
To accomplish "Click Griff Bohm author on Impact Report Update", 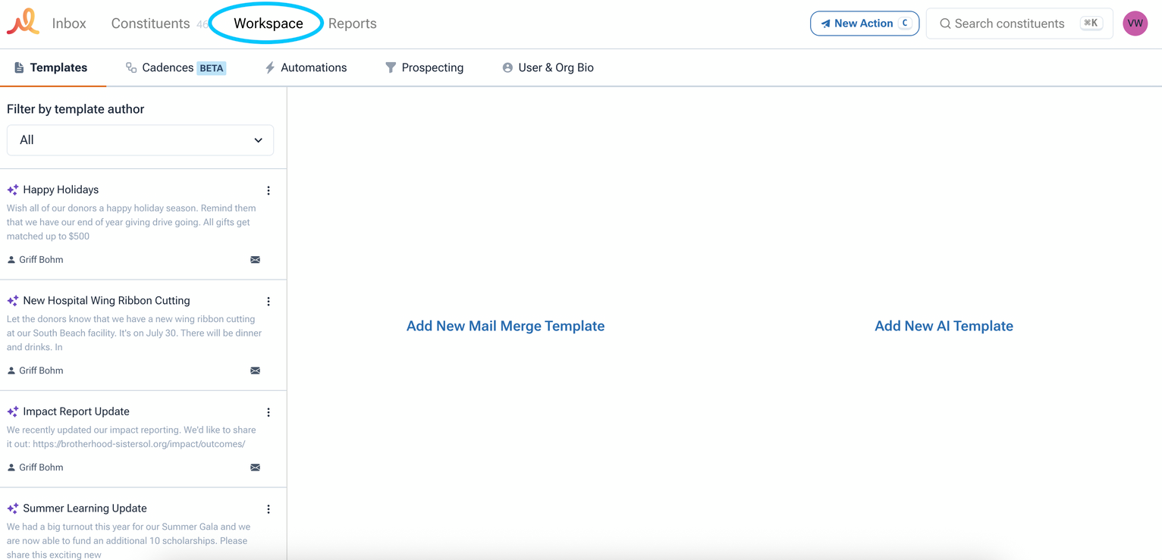I will [41, 468].
